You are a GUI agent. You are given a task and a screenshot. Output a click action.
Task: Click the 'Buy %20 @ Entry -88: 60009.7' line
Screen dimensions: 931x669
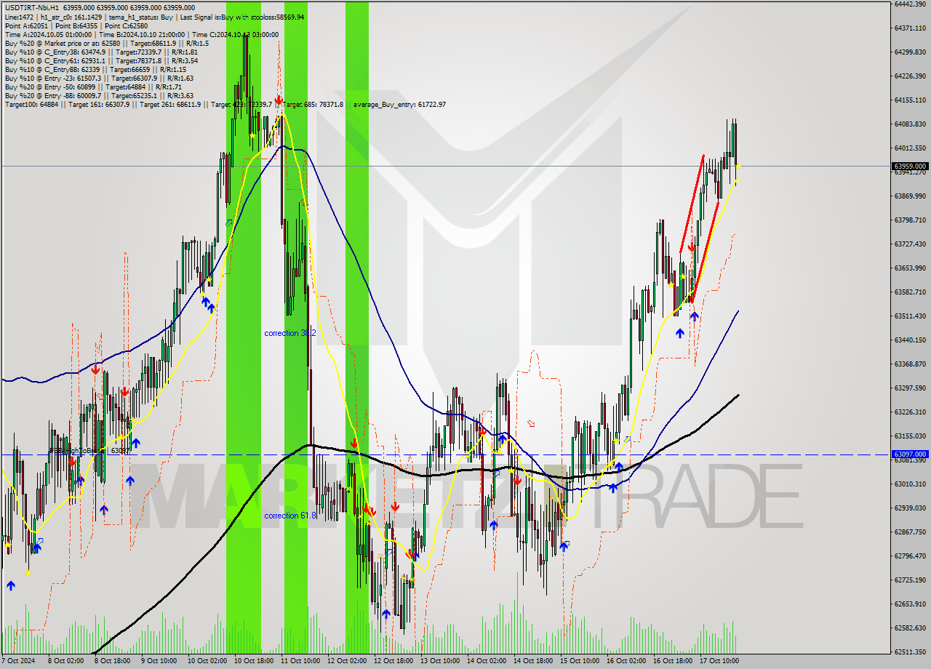point(99,95)
